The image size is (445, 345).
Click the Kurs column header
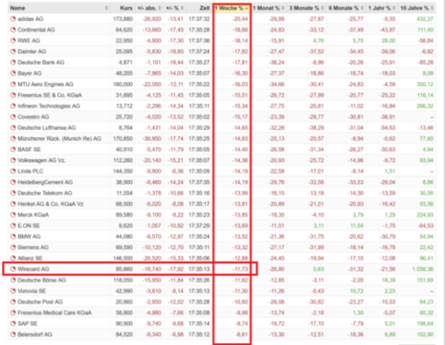pyautogui.click(x=123, y=8)
